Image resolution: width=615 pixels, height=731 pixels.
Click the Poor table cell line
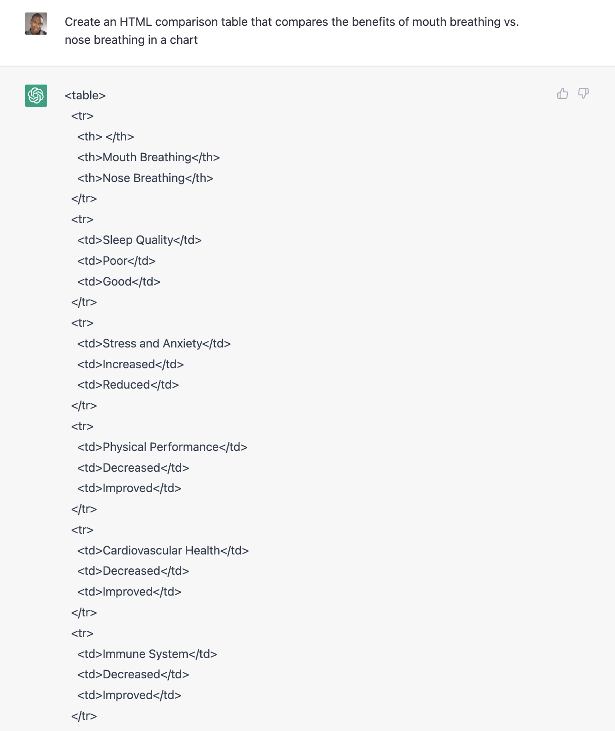point(116,261)
